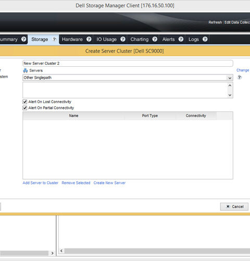Open help icon next to IO Usage
The width and height of the screenshot is (250, 261).
click(123, 39)
